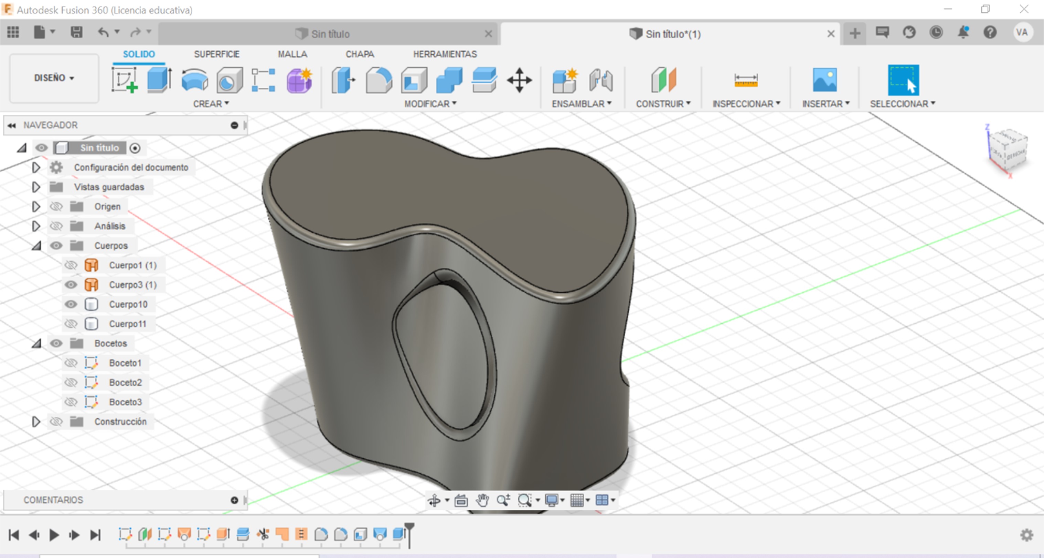The width and height of the screenshot is (1044, 558).
Task: Open the CONSTRUIR dropdown menu
Action: (663, 104)
